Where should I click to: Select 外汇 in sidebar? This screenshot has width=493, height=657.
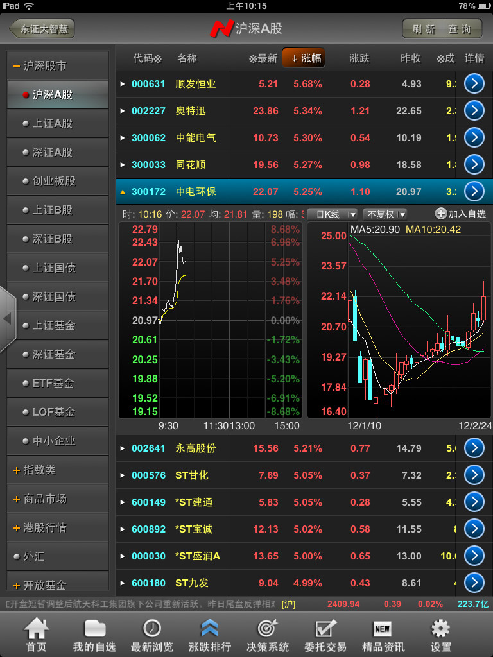tap(58, 556)
